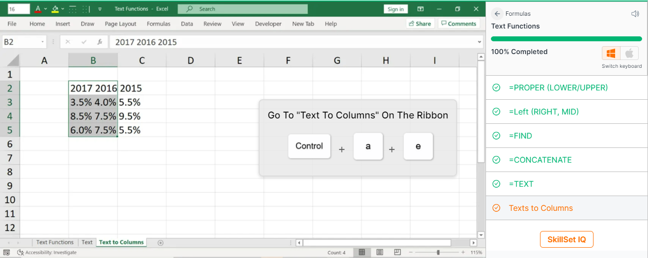
Task: Switch keyboard to Windows layout
Action: point(611,53)
